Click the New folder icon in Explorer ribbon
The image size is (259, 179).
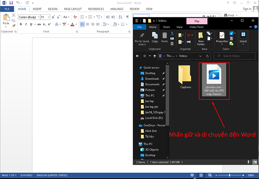click(x=201, y=38)
